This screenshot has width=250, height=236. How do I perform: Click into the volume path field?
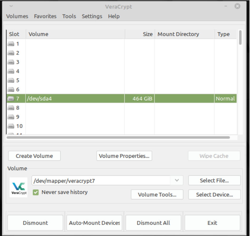point(101,180)
